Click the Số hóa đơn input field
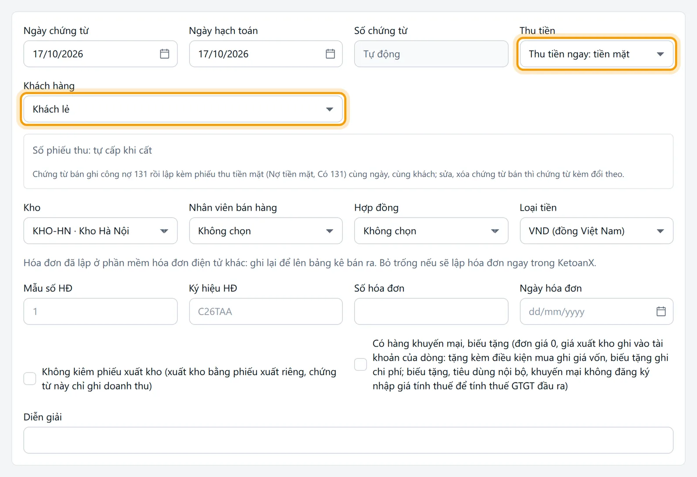This screenshot has width=697, height=477. (431, 311)
